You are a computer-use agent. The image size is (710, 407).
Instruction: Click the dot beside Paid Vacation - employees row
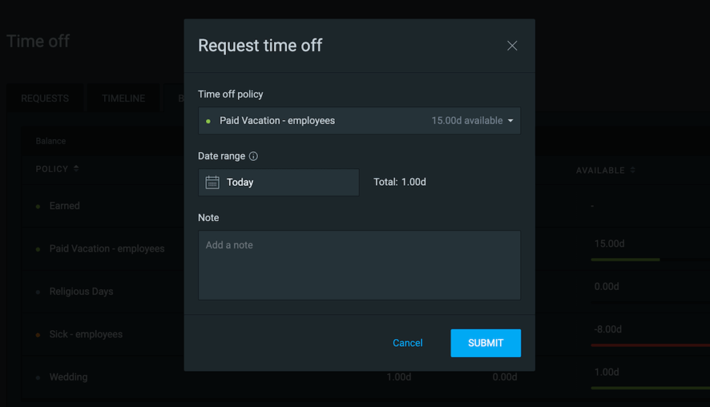tap(39, 248)
